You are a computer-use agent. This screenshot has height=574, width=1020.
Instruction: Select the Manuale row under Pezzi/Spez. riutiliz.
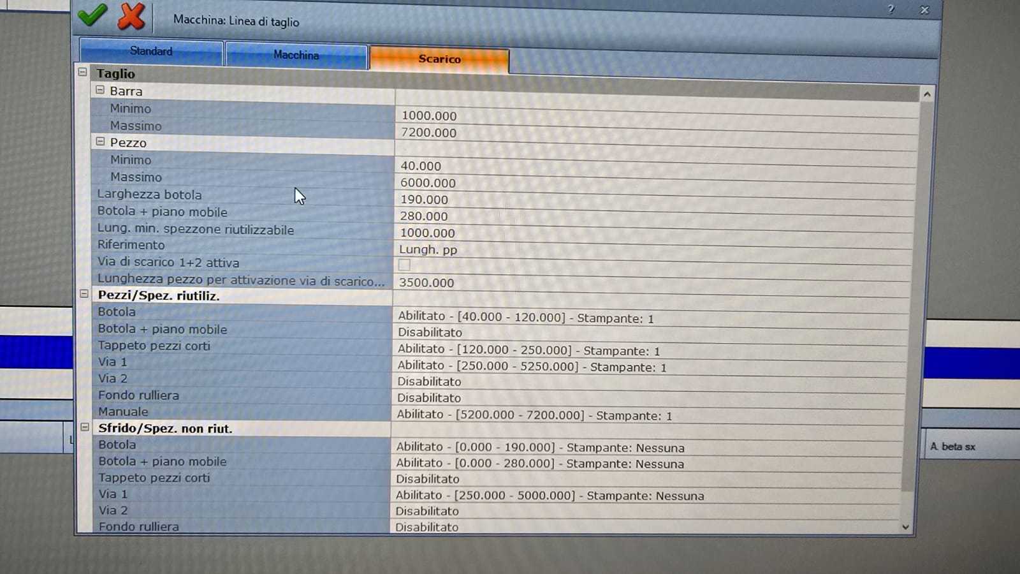[123, 412]
